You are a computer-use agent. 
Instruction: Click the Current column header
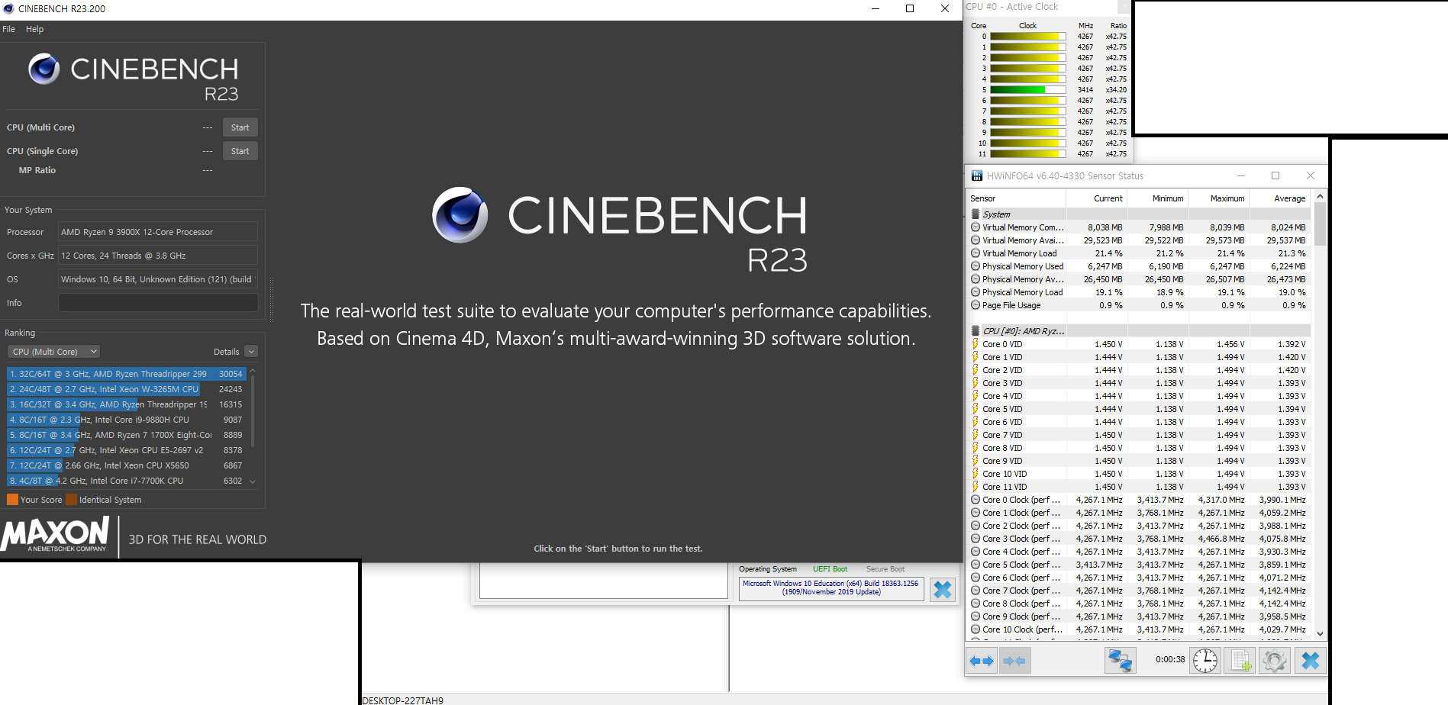pos(1096,198)
